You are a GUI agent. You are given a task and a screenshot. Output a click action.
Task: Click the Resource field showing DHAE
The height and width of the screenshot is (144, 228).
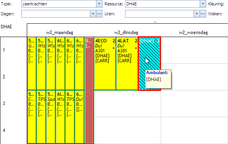tap(163, 4)
